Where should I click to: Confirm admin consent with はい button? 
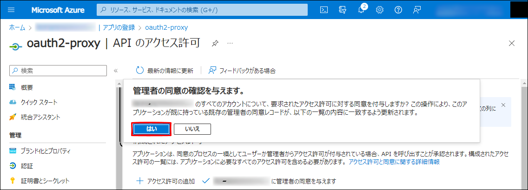tap(152, 129)
